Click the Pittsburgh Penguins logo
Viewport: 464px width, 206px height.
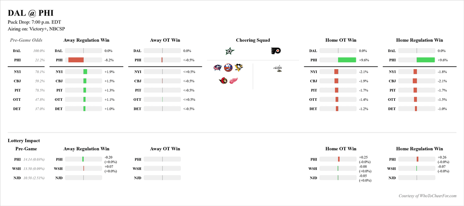click(x=239, y=68)
